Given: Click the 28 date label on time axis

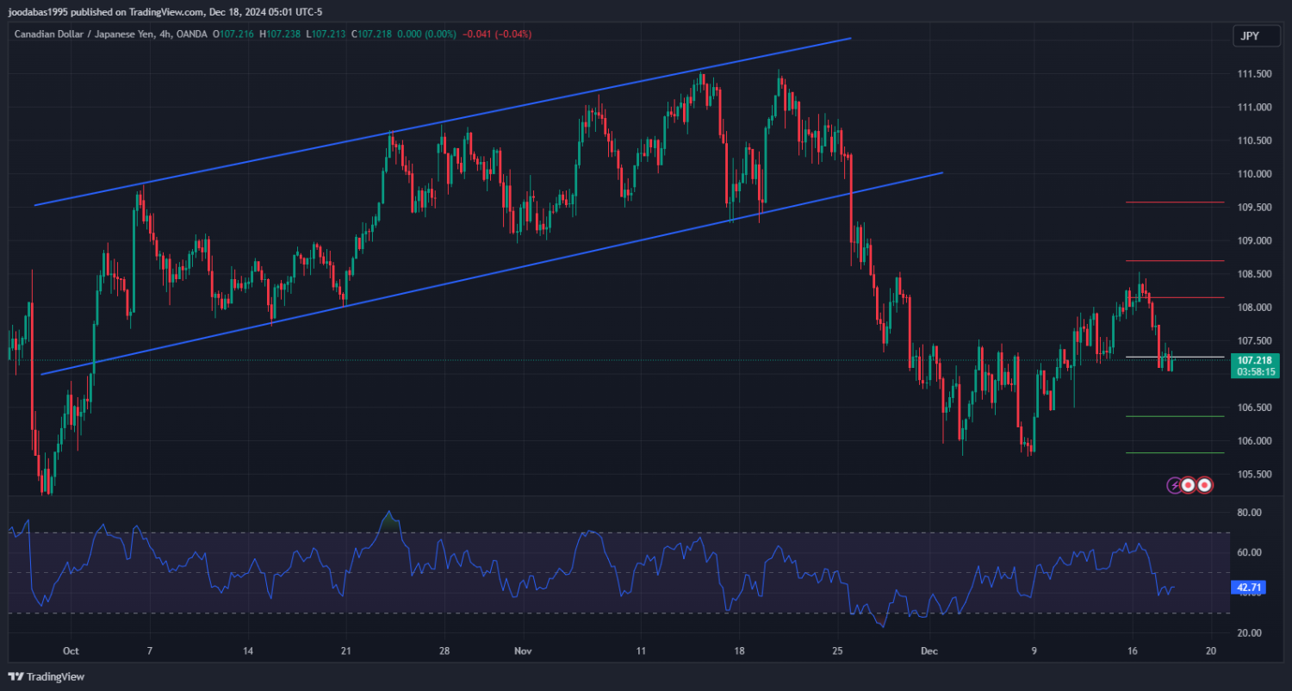Looking at the screenshot, I should pos(444,651).
